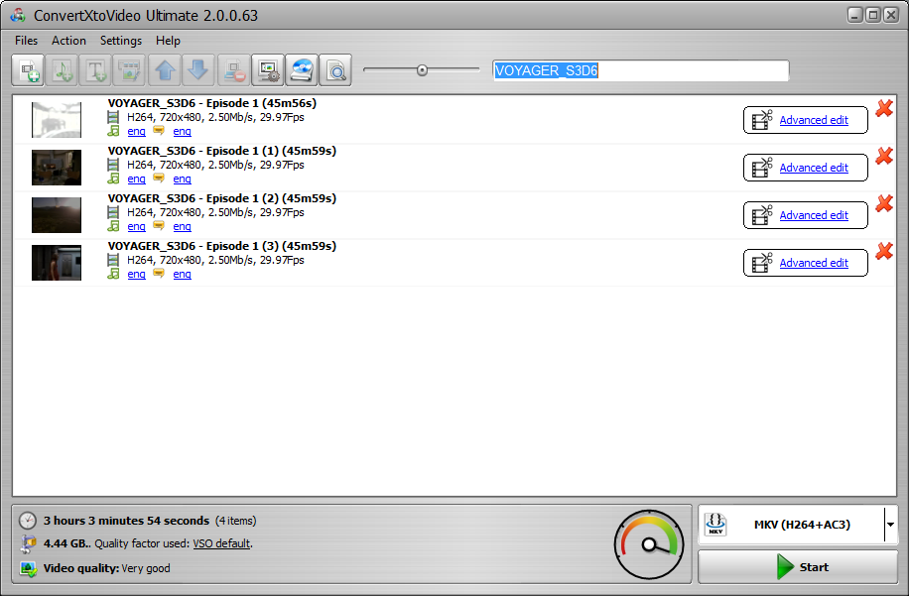Click the blue move down arrow icon
This screenshot has height=596, width=909.
(198, 70)
